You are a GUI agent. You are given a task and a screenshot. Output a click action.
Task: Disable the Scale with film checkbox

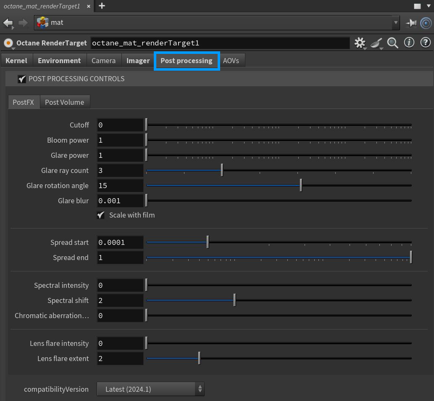(101, 215)
